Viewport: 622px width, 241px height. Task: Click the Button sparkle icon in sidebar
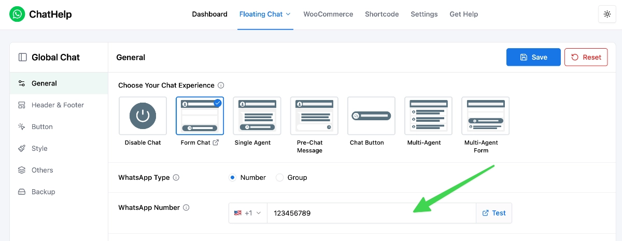[x=22, y=127]
